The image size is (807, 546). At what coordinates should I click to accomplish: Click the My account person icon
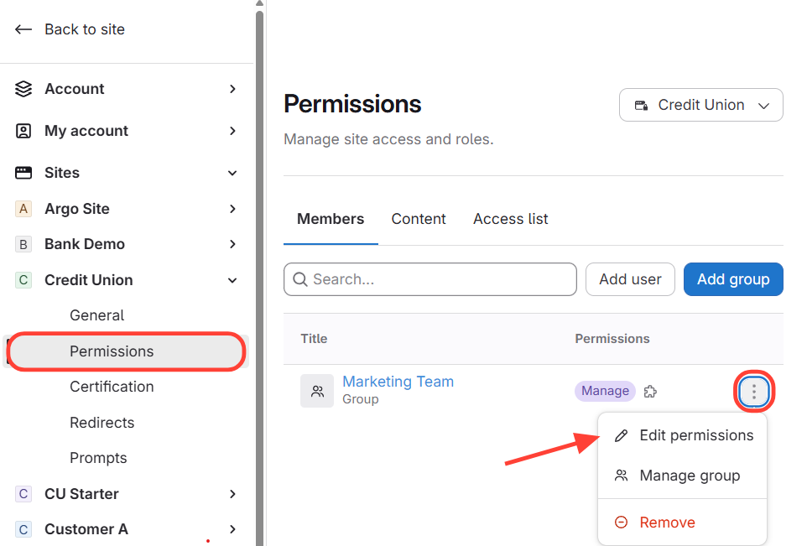point(23,131)
